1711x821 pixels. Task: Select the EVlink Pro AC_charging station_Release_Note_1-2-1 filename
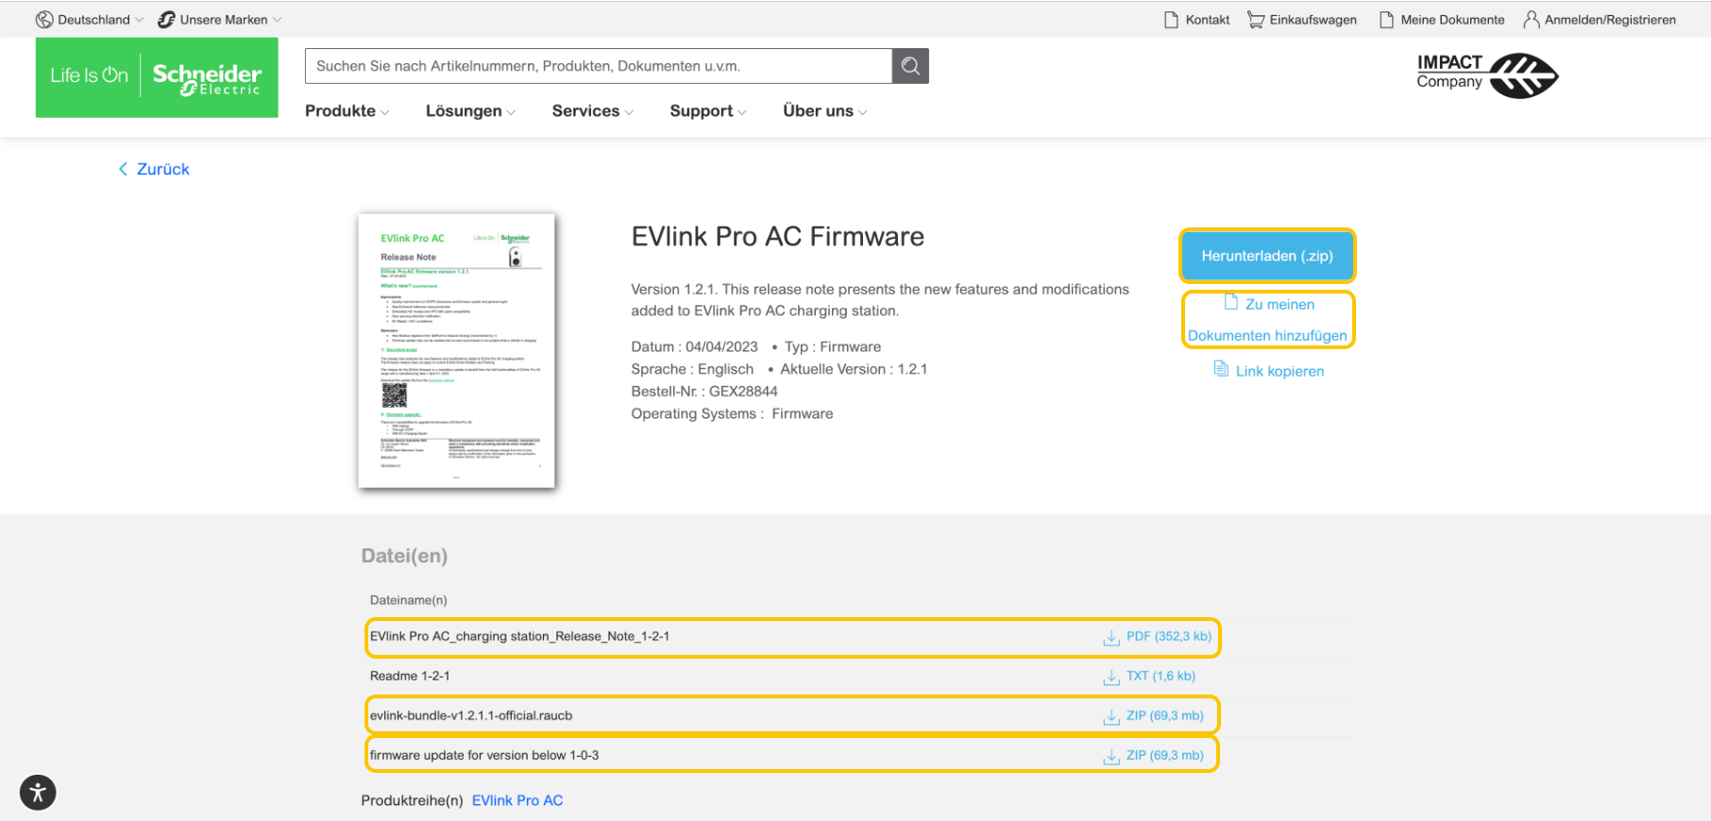[519, 637]
